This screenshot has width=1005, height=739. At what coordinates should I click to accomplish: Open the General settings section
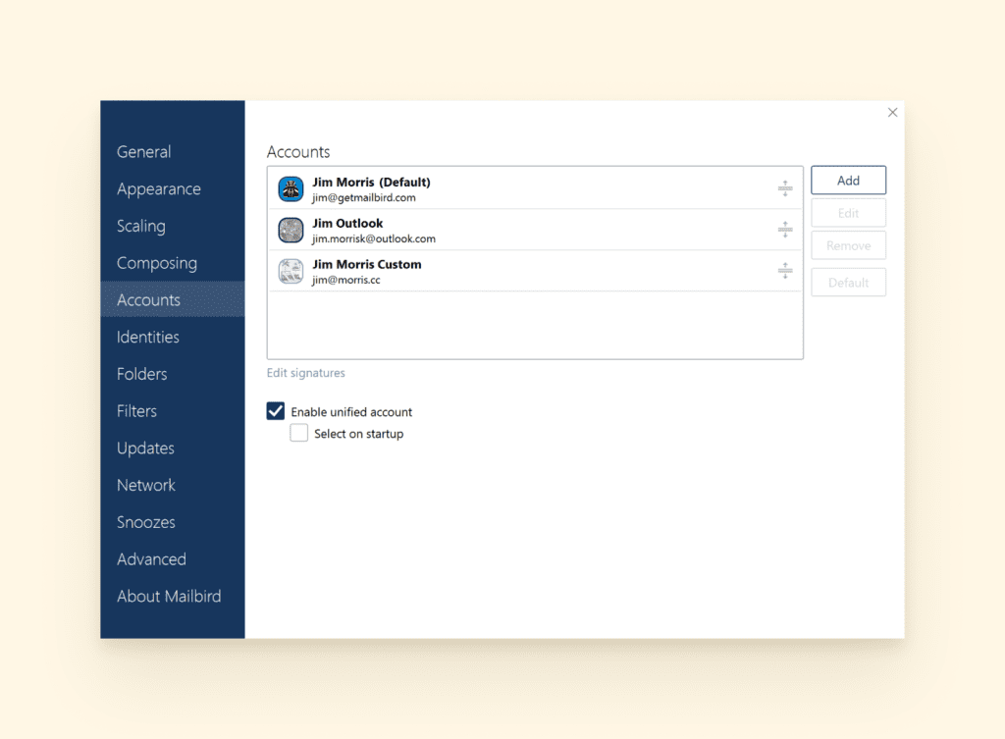click(143, 152)
